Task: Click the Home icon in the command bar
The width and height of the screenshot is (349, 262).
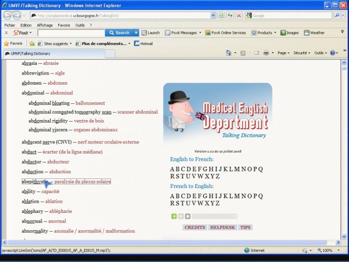Action: [228, 53]
